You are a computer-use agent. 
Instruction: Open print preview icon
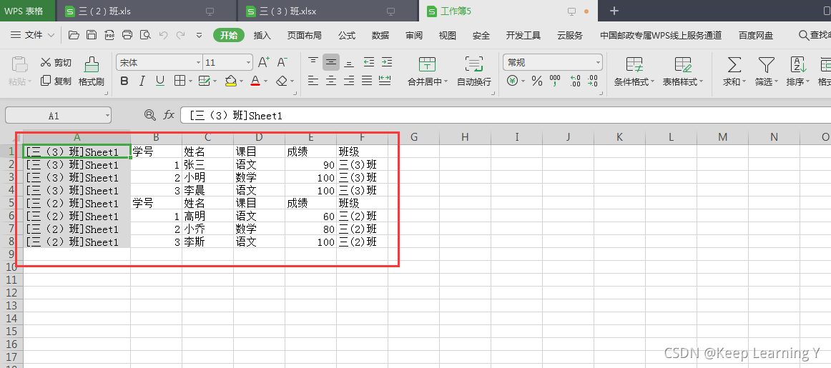click(145, 36)
